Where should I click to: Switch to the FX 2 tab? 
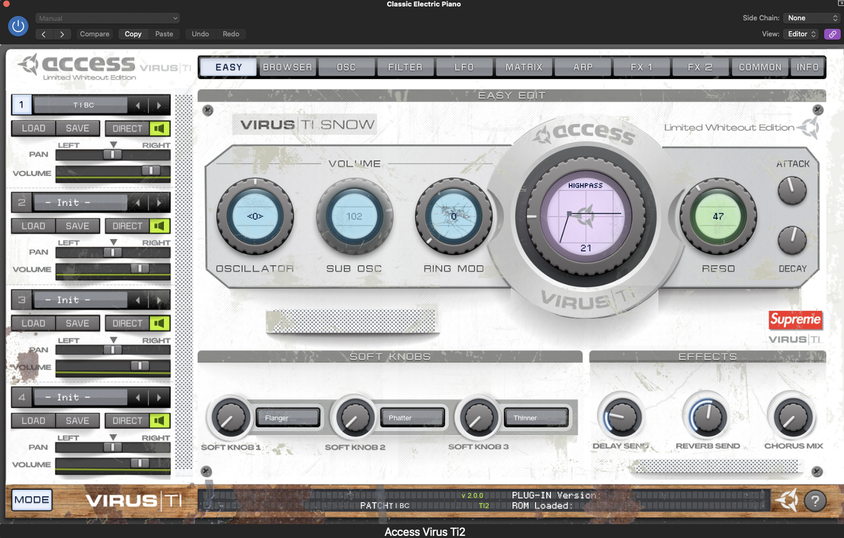[x=700, y=67]
